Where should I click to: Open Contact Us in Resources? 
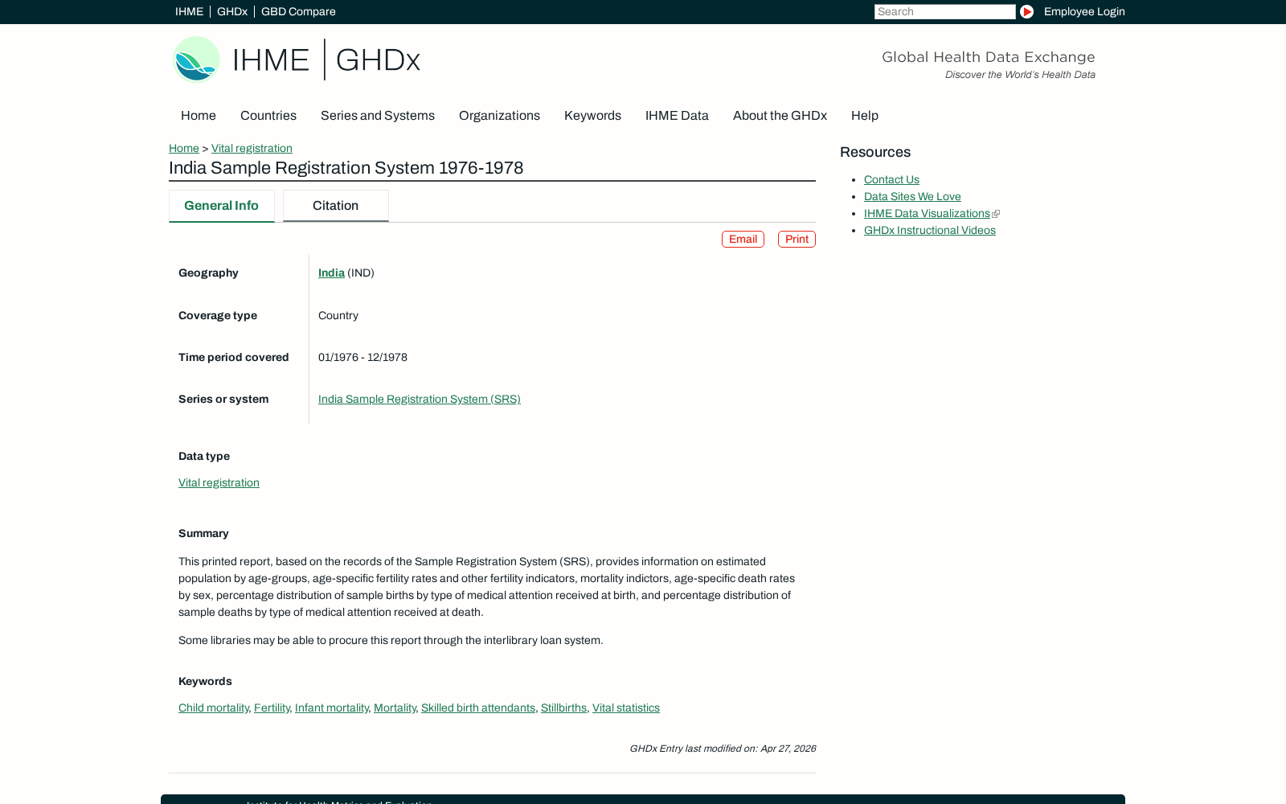click(x=891, y=180)
